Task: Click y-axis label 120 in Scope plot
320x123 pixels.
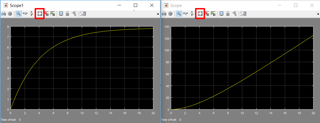Action: tap(167, 39)
